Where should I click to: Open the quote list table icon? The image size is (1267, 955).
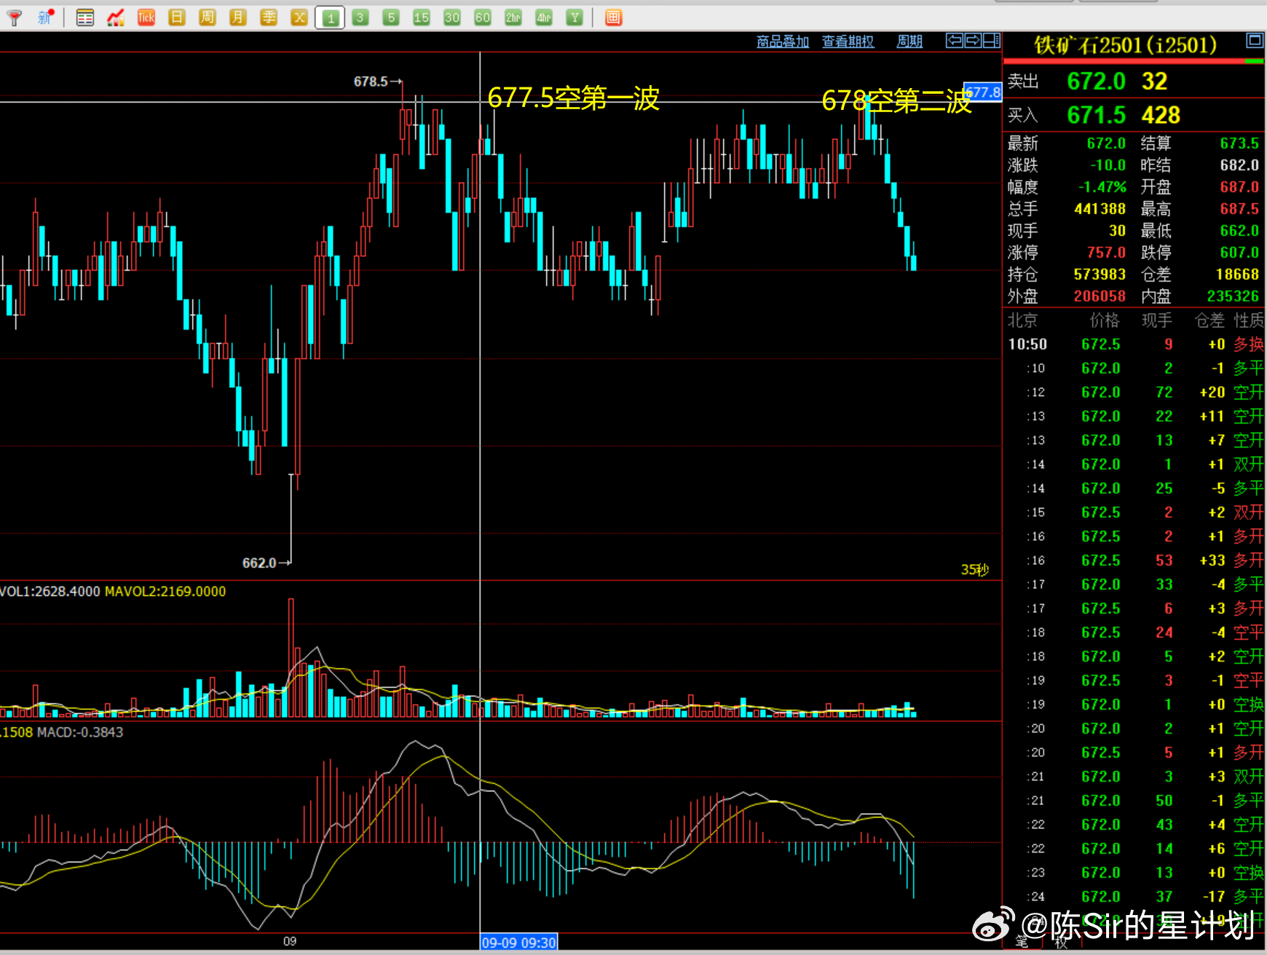point(85,17)
